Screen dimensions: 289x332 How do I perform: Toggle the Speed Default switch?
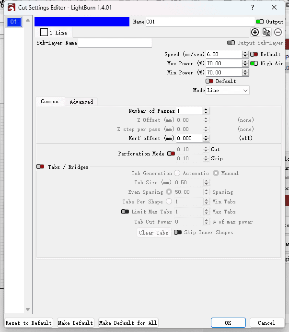click(x=254, y=54)
